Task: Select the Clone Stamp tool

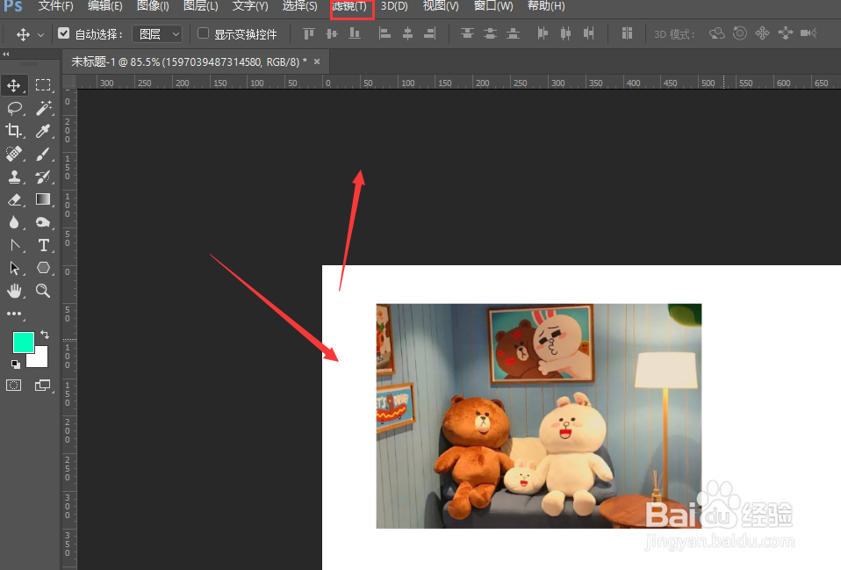Action: pos(14,177)
